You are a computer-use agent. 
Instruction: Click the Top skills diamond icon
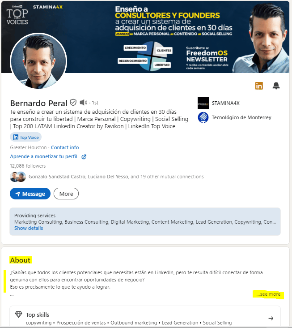click(19, 314)
